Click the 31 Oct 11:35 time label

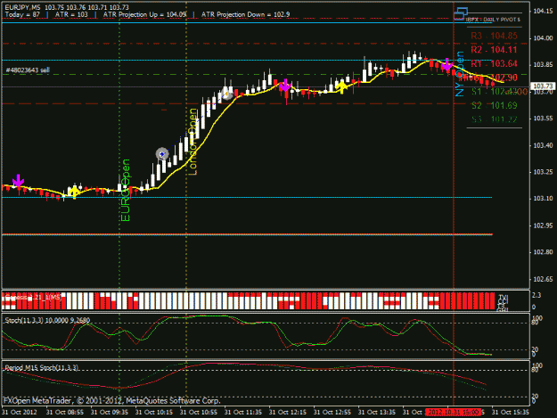click(243, 412)
